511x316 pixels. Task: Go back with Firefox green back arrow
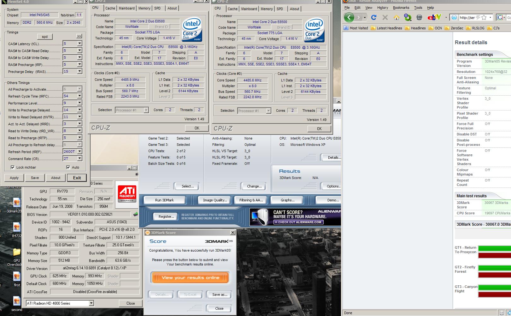[349, 17]
